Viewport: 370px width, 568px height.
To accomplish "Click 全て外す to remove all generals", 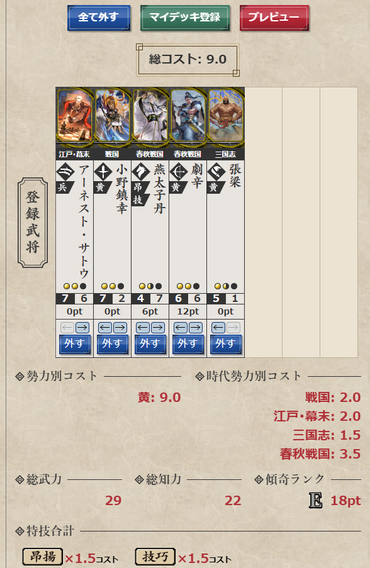I will (99, 18).
